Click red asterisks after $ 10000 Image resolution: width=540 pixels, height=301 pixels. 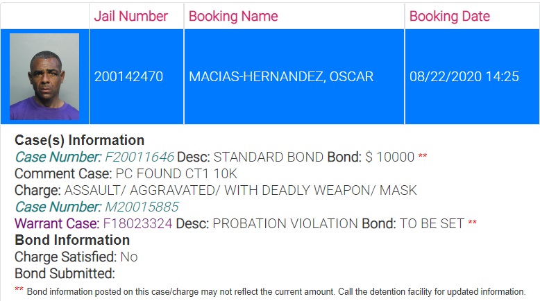[x=423, y=157]
